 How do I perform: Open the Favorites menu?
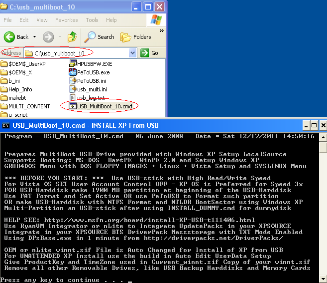[66, 20]
